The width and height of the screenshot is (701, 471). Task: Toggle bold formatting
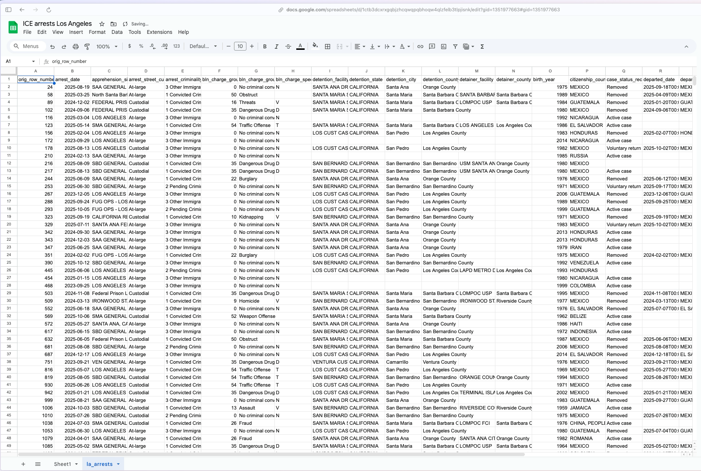pos(265,47)
